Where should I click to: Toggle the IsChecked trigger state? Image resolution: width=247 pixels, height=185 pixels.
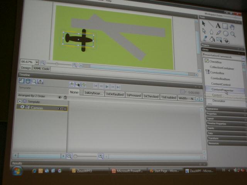151,96
